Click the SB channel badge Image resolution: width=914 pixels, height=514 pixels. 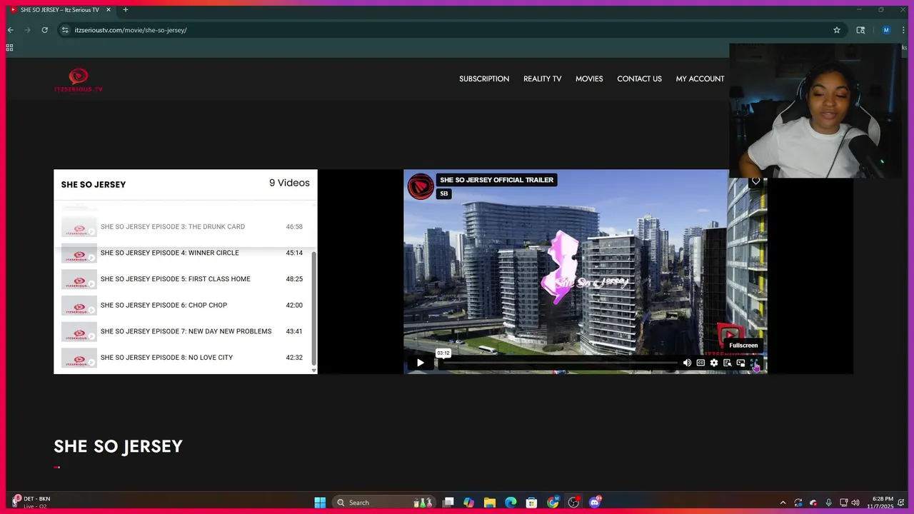(x=444, y=193)
